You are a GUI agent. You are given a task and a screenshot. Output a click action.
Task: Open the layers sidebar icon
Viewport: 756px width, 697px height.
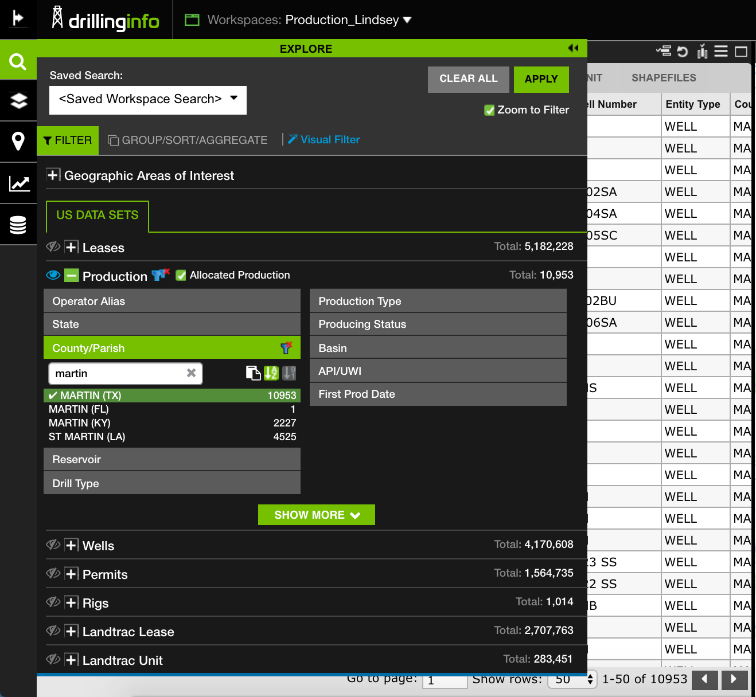pos(18,101)
